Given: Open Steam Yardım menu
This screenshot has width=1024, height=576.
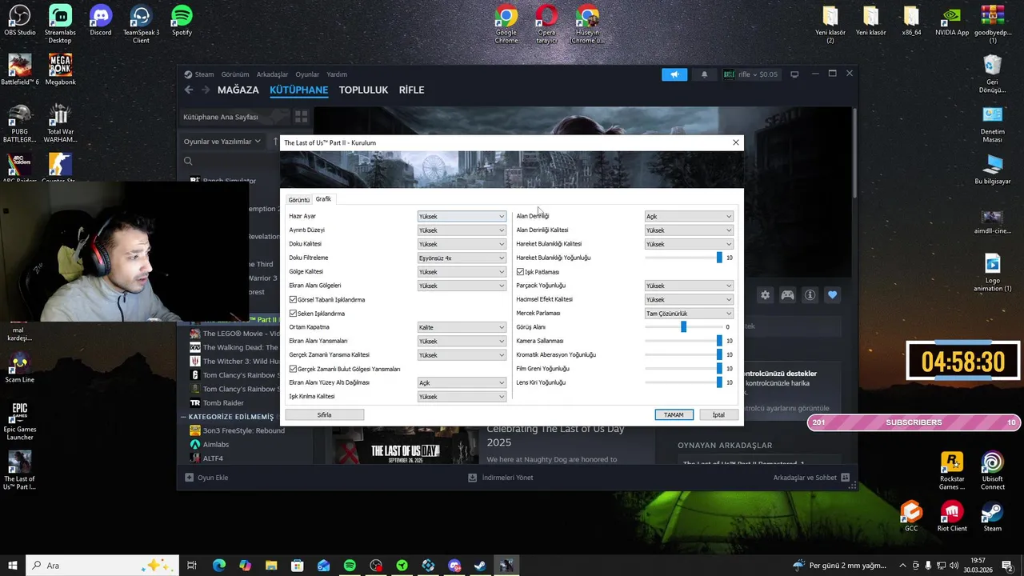Looking at the screenshot, I should pos(337,74).
